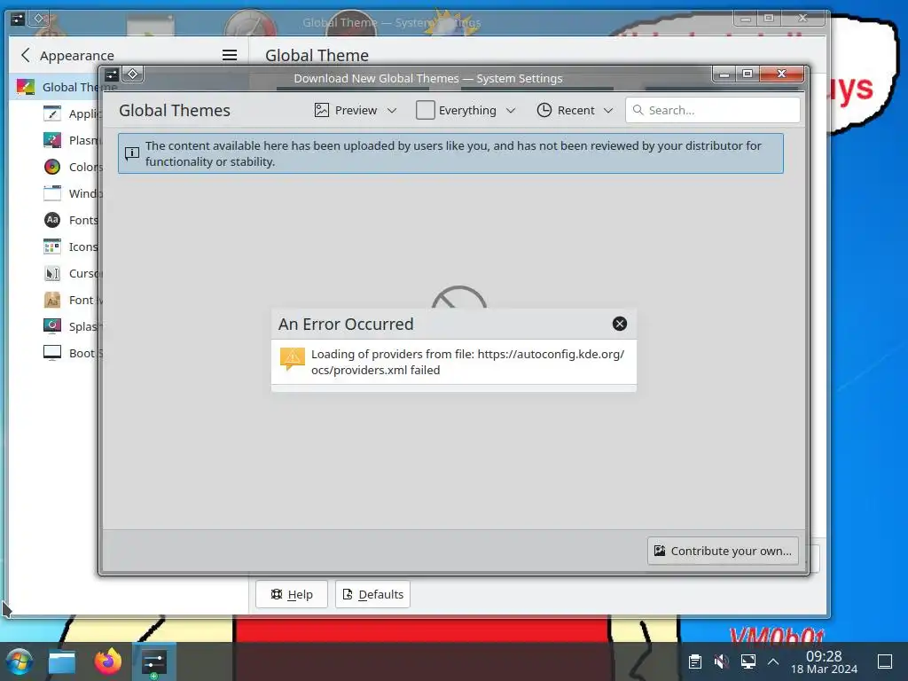The image size is (908, 681).
Task: Expand hidden system tray icons arrow
Action: (773, 661)
